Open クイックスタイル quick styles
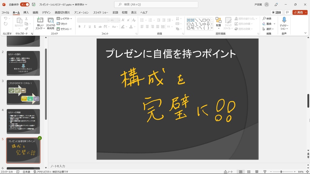 pos(228,23)
